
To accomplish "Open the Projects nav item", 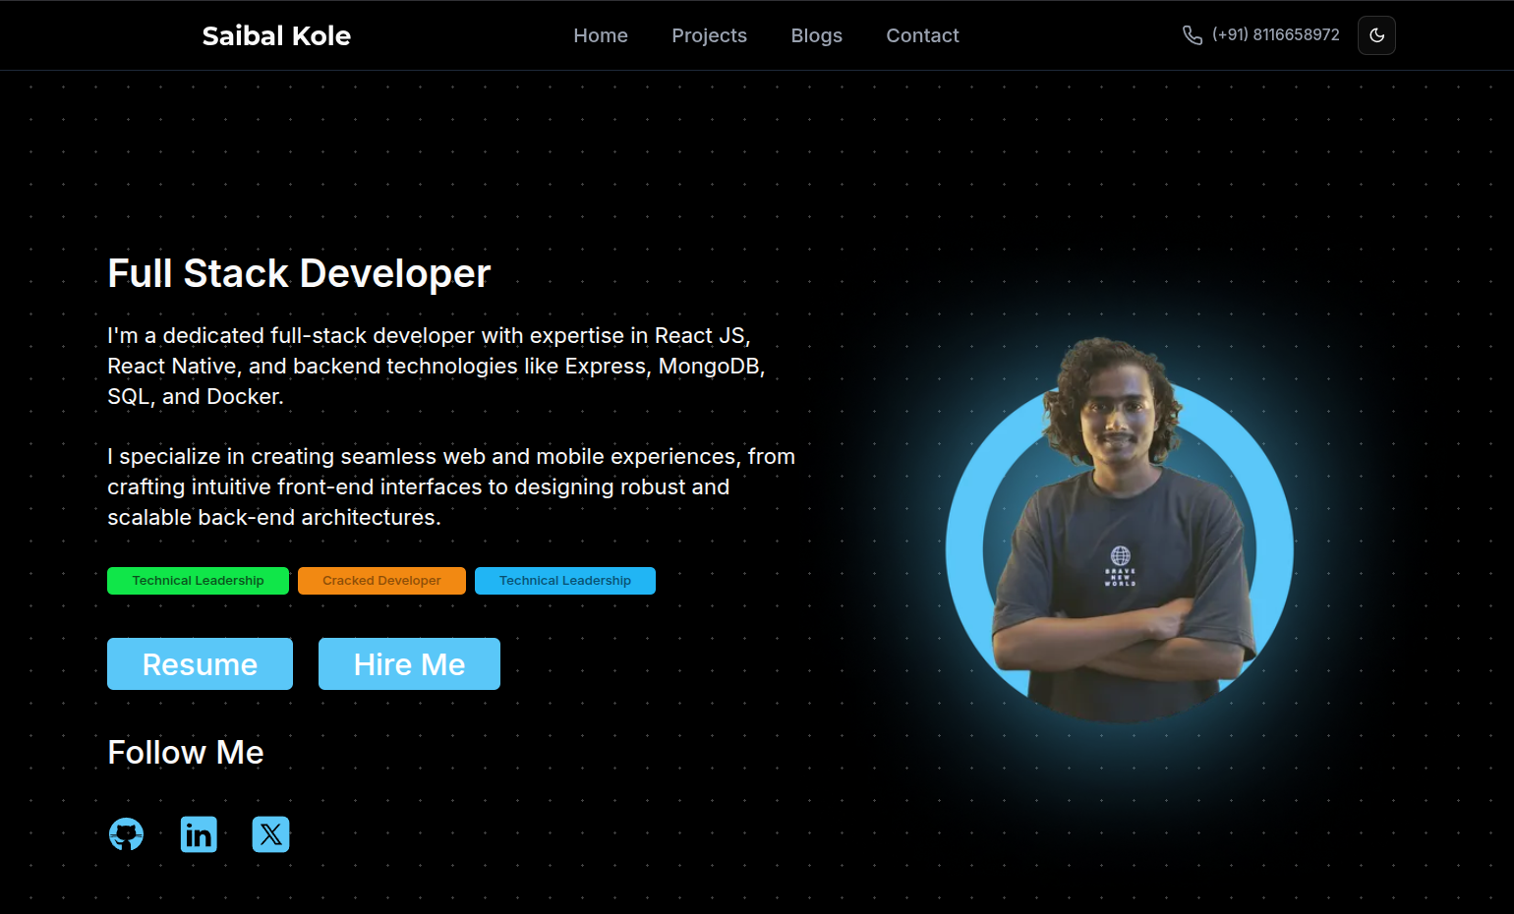I will coord(709,35).
